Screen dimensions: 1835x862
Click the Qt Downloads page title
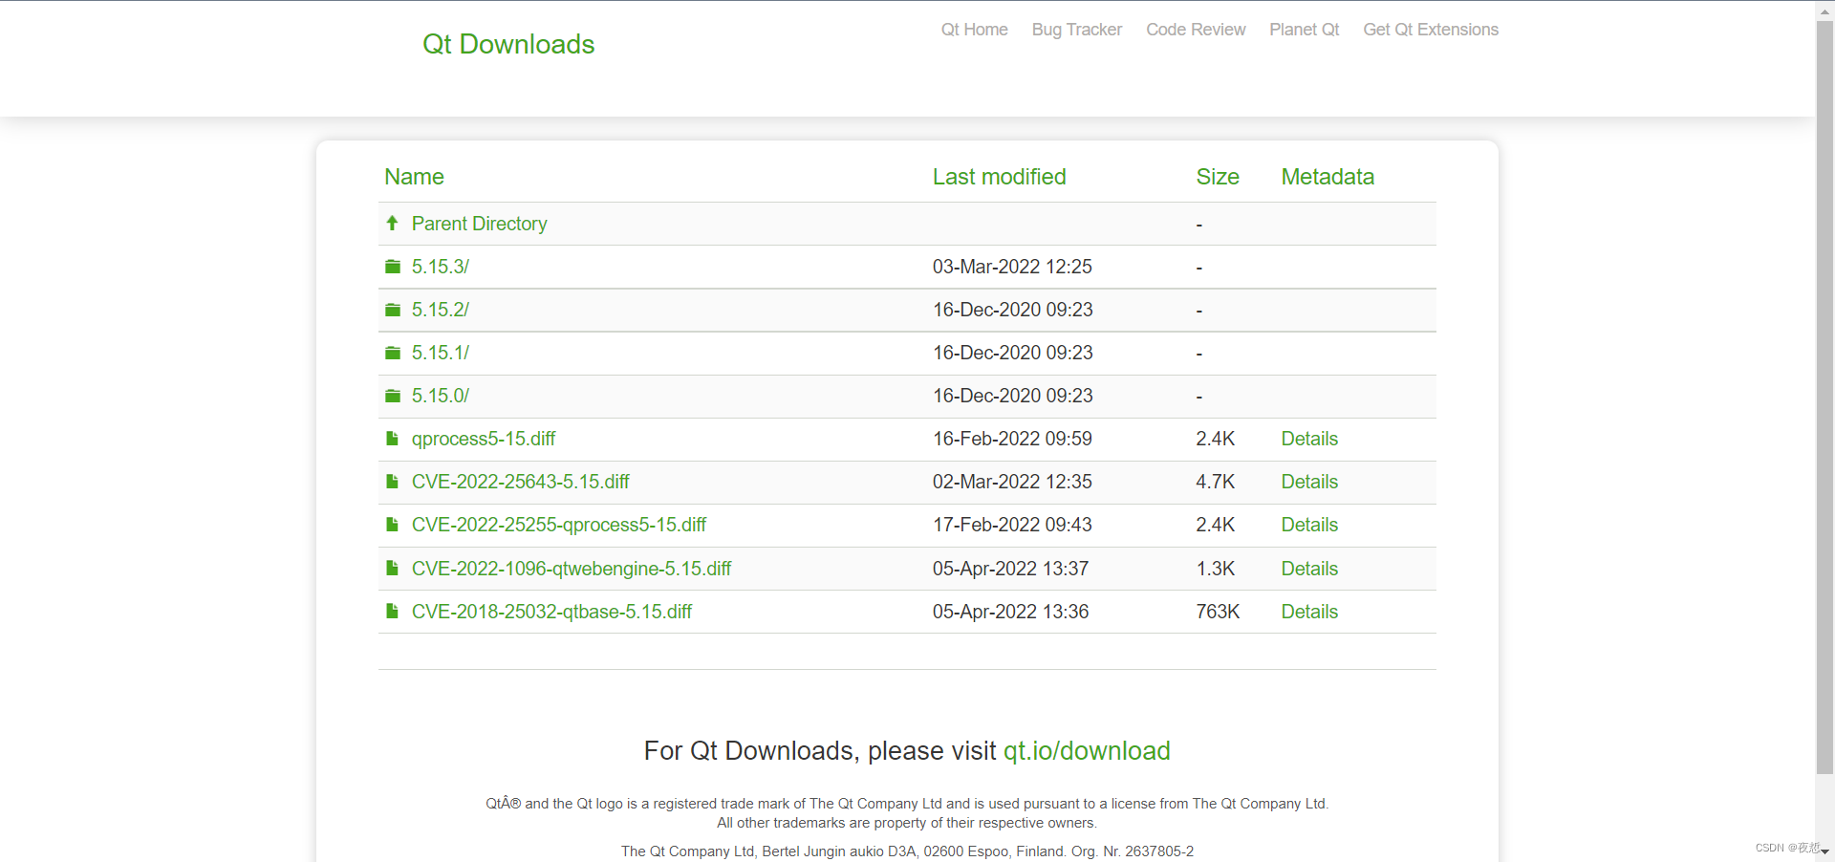click(x=508, y=44)
